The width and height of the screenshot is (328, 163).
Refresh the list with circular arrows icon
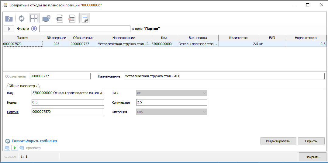(21, 19)
